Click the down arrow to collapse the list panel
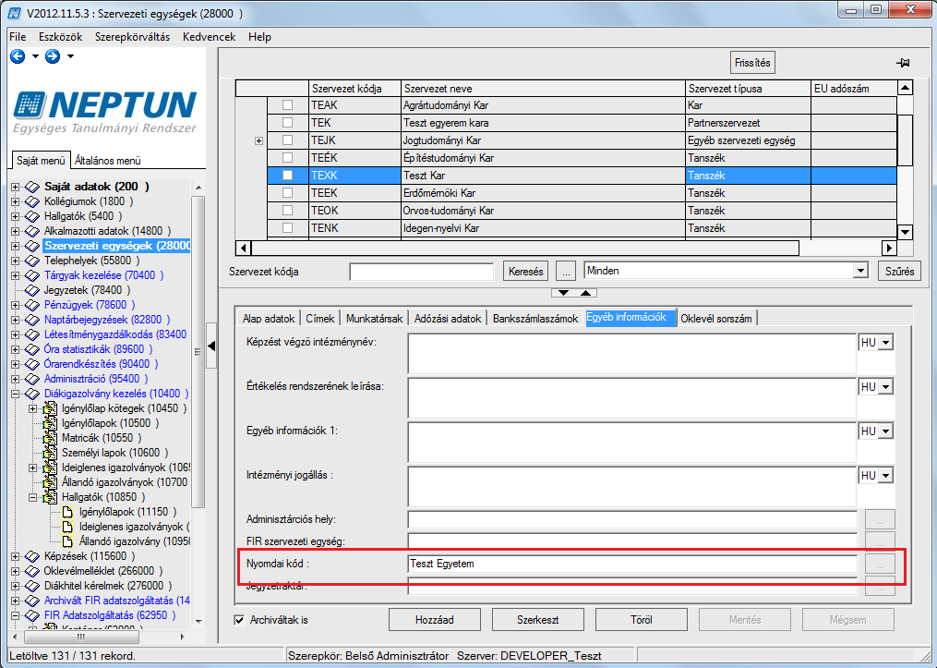The image size is (937, 668). (563, 293)
